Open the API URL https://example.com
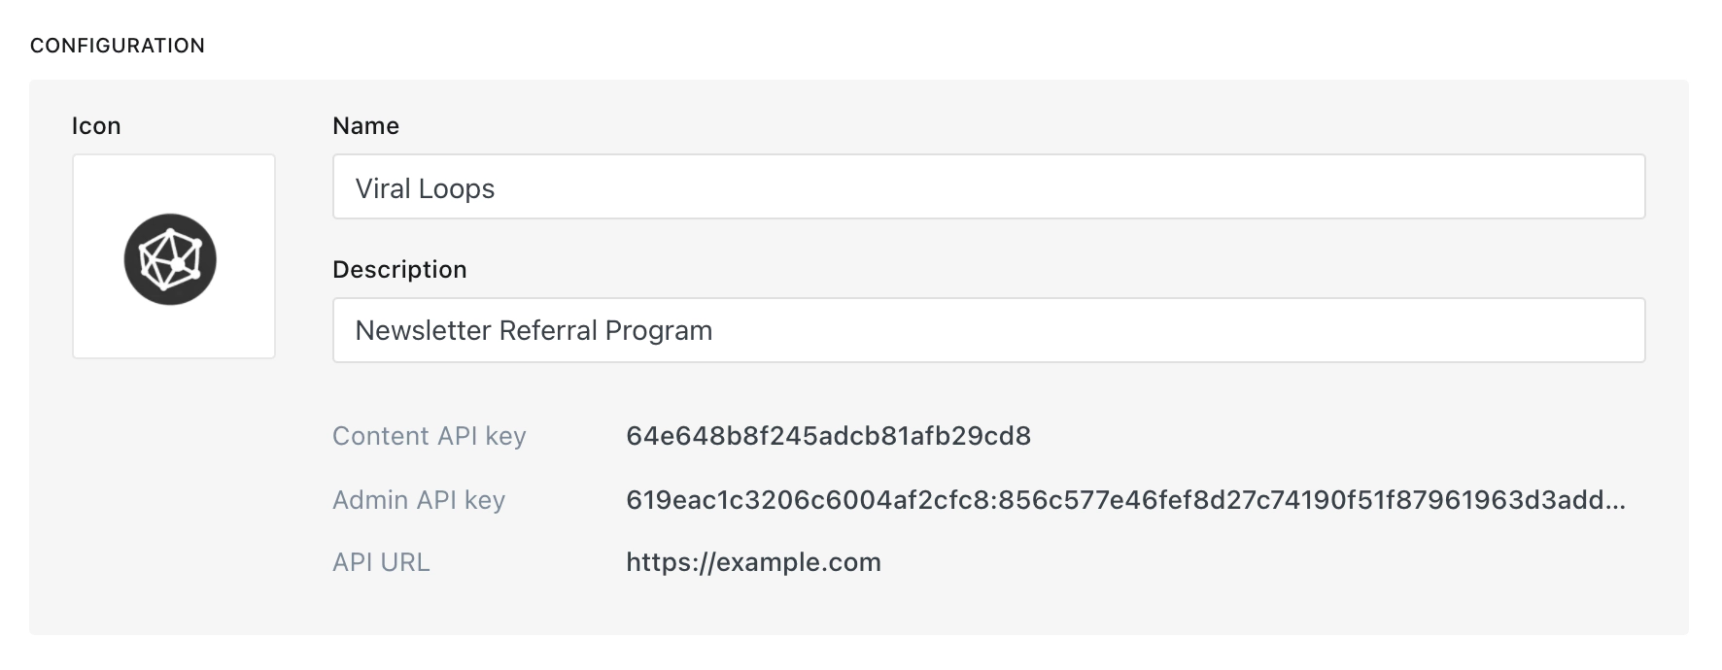Image resolution: width=1722 pixels, height=670 pixels. [753, 562]
